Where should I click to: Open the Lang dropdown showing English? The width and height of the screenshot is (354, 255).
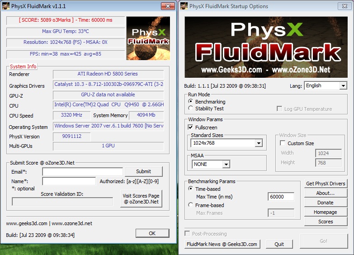[x=326, y=85]
